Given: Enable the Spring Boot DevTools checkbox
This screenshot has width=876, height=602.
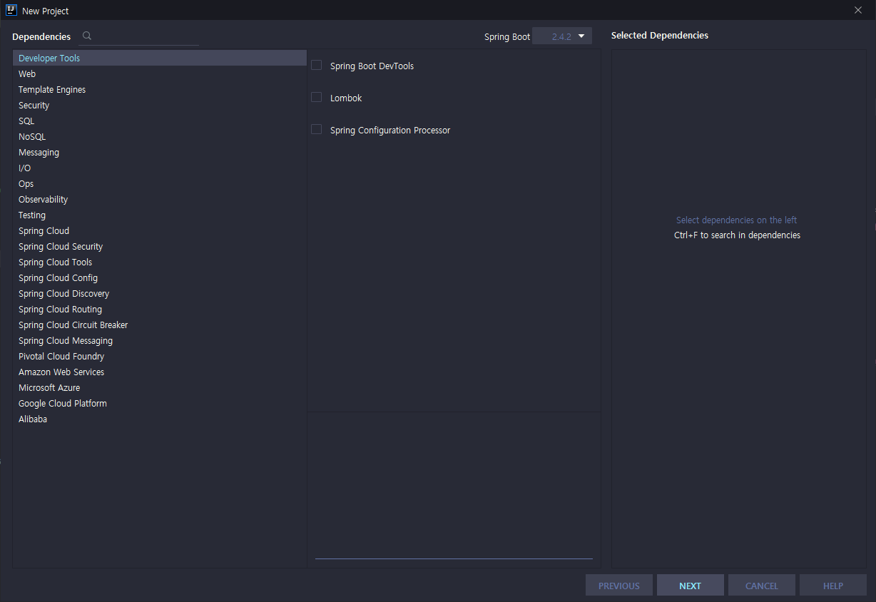Looking at the screenshot, I should pos(317,65).
